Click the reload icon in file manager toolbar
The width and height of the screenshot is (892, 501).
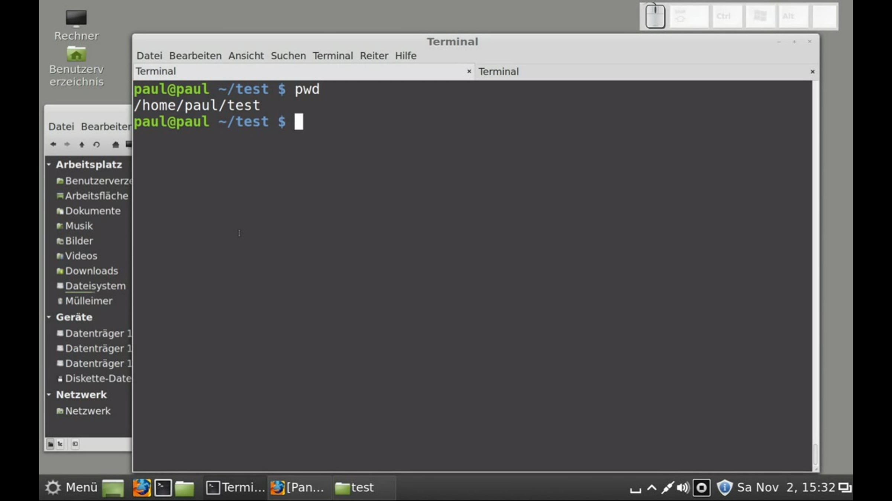pos(97,144)
